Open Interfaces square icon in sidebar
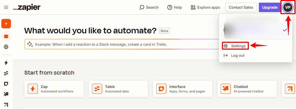 pyautogui.click(x=6, y=84)
